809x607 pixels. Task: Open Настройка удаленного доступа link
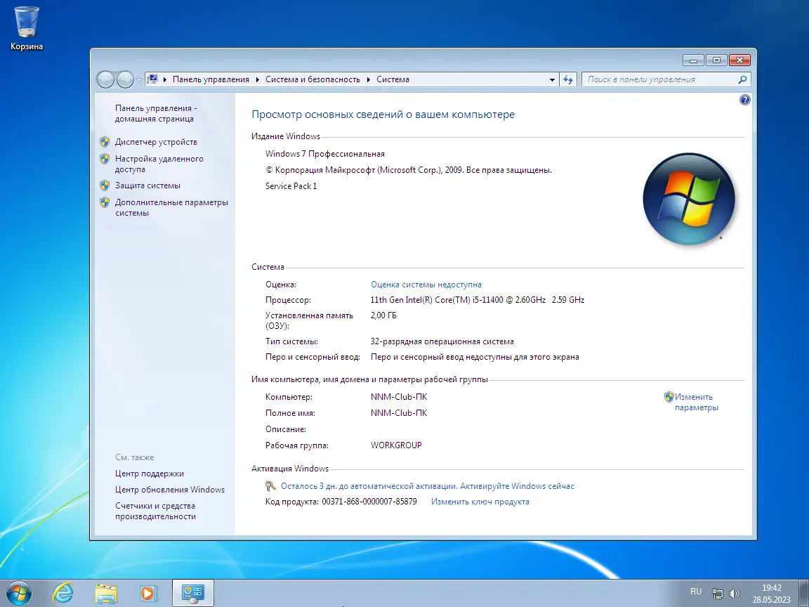(x=159, y=164)
